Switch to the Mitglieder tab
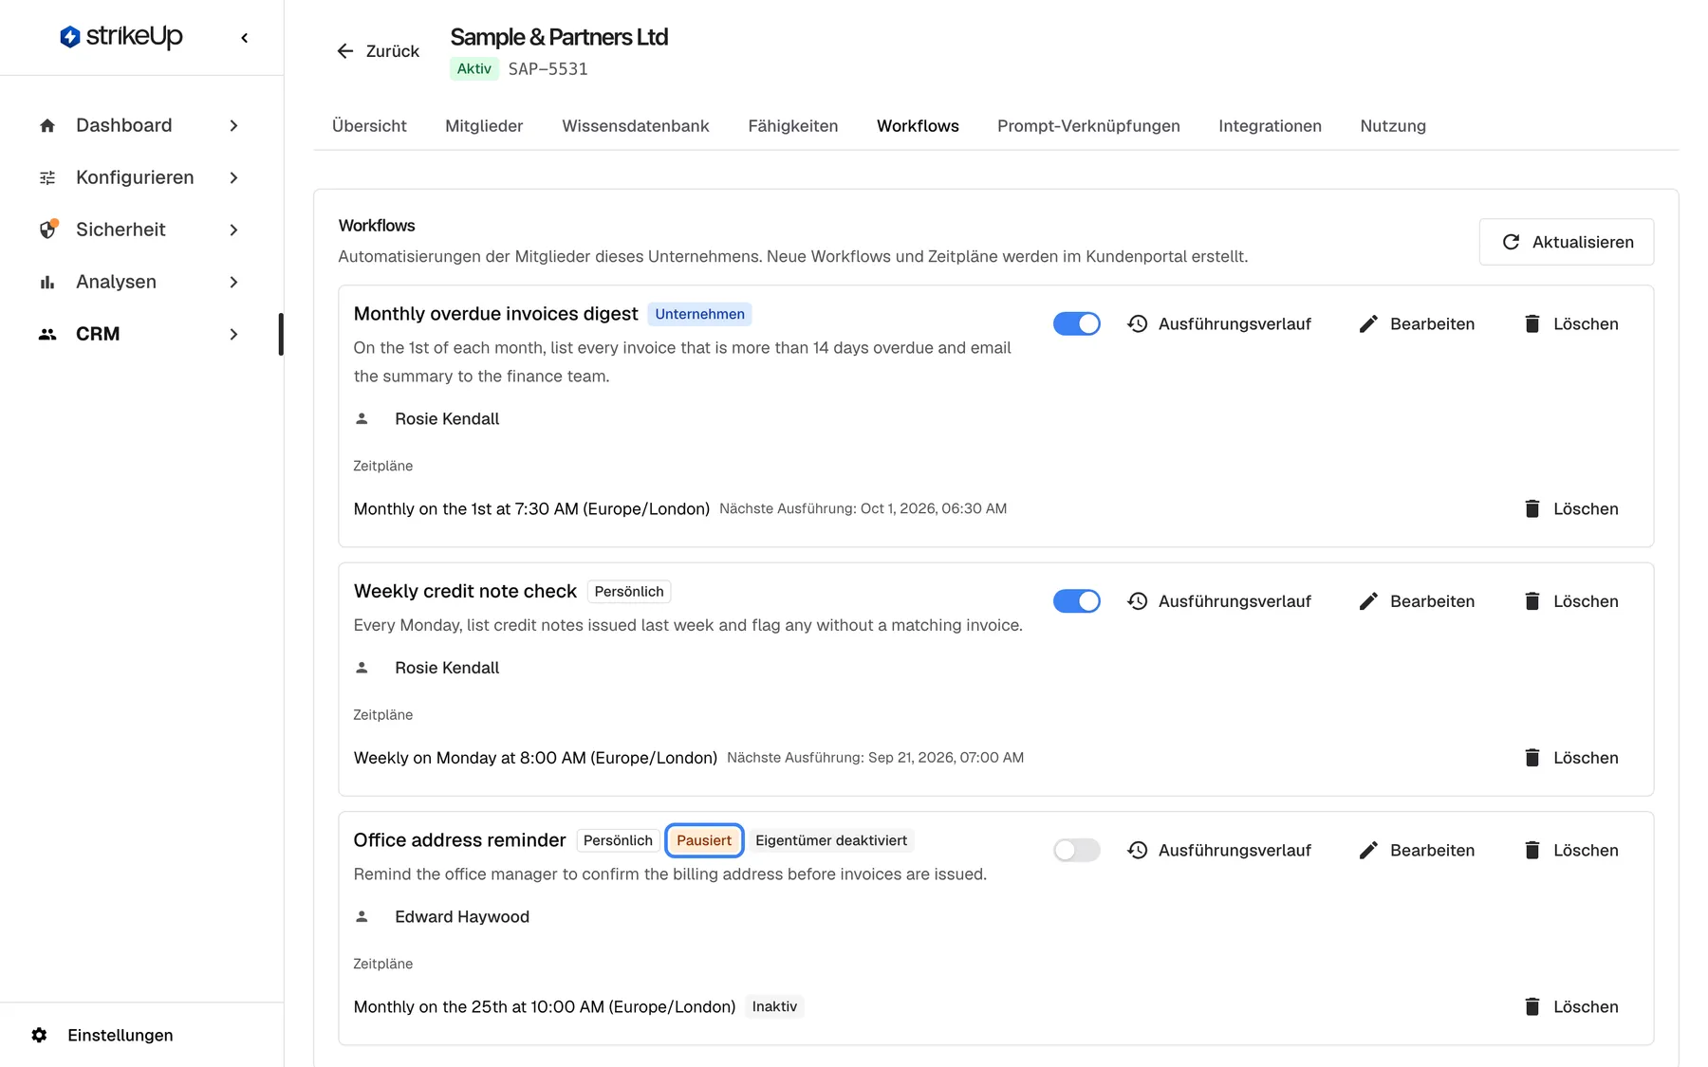 [x=484, y=126]
